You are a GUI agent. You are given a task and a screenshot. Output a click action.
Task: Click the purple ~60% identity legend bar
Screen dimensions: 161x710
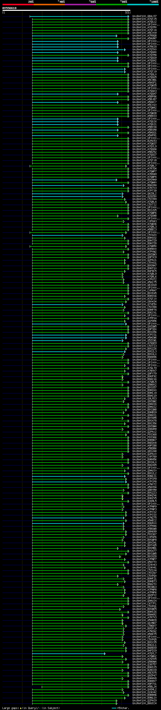point(81,5)
